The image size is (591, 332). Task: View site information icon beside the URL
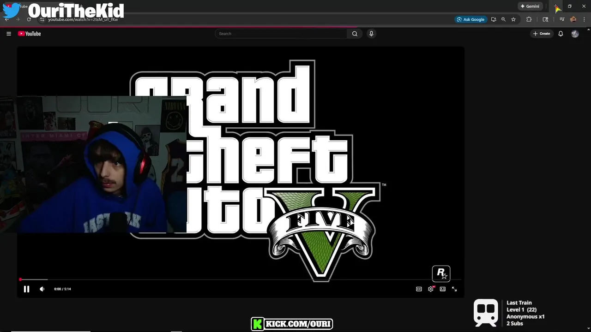(x=42, y=19)
